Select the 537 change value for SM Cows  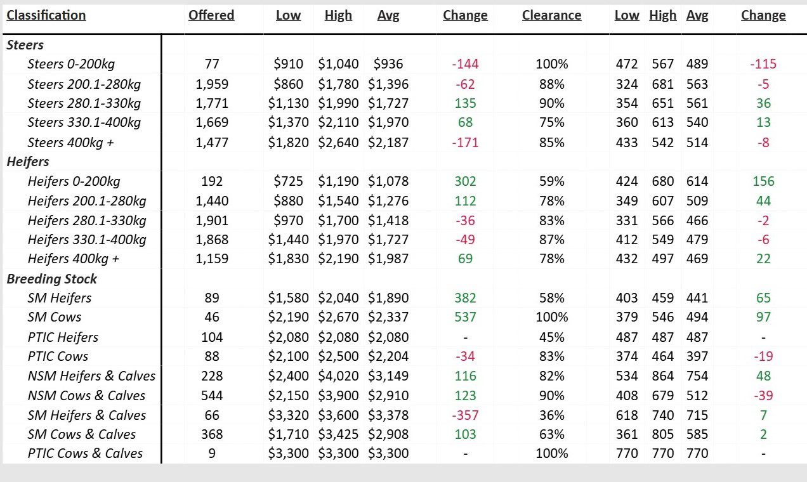pos(465,317)
